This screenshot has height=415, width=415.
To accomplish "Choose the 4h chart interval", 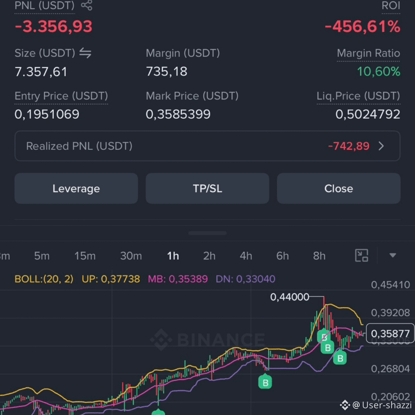I will click(246, 256).
